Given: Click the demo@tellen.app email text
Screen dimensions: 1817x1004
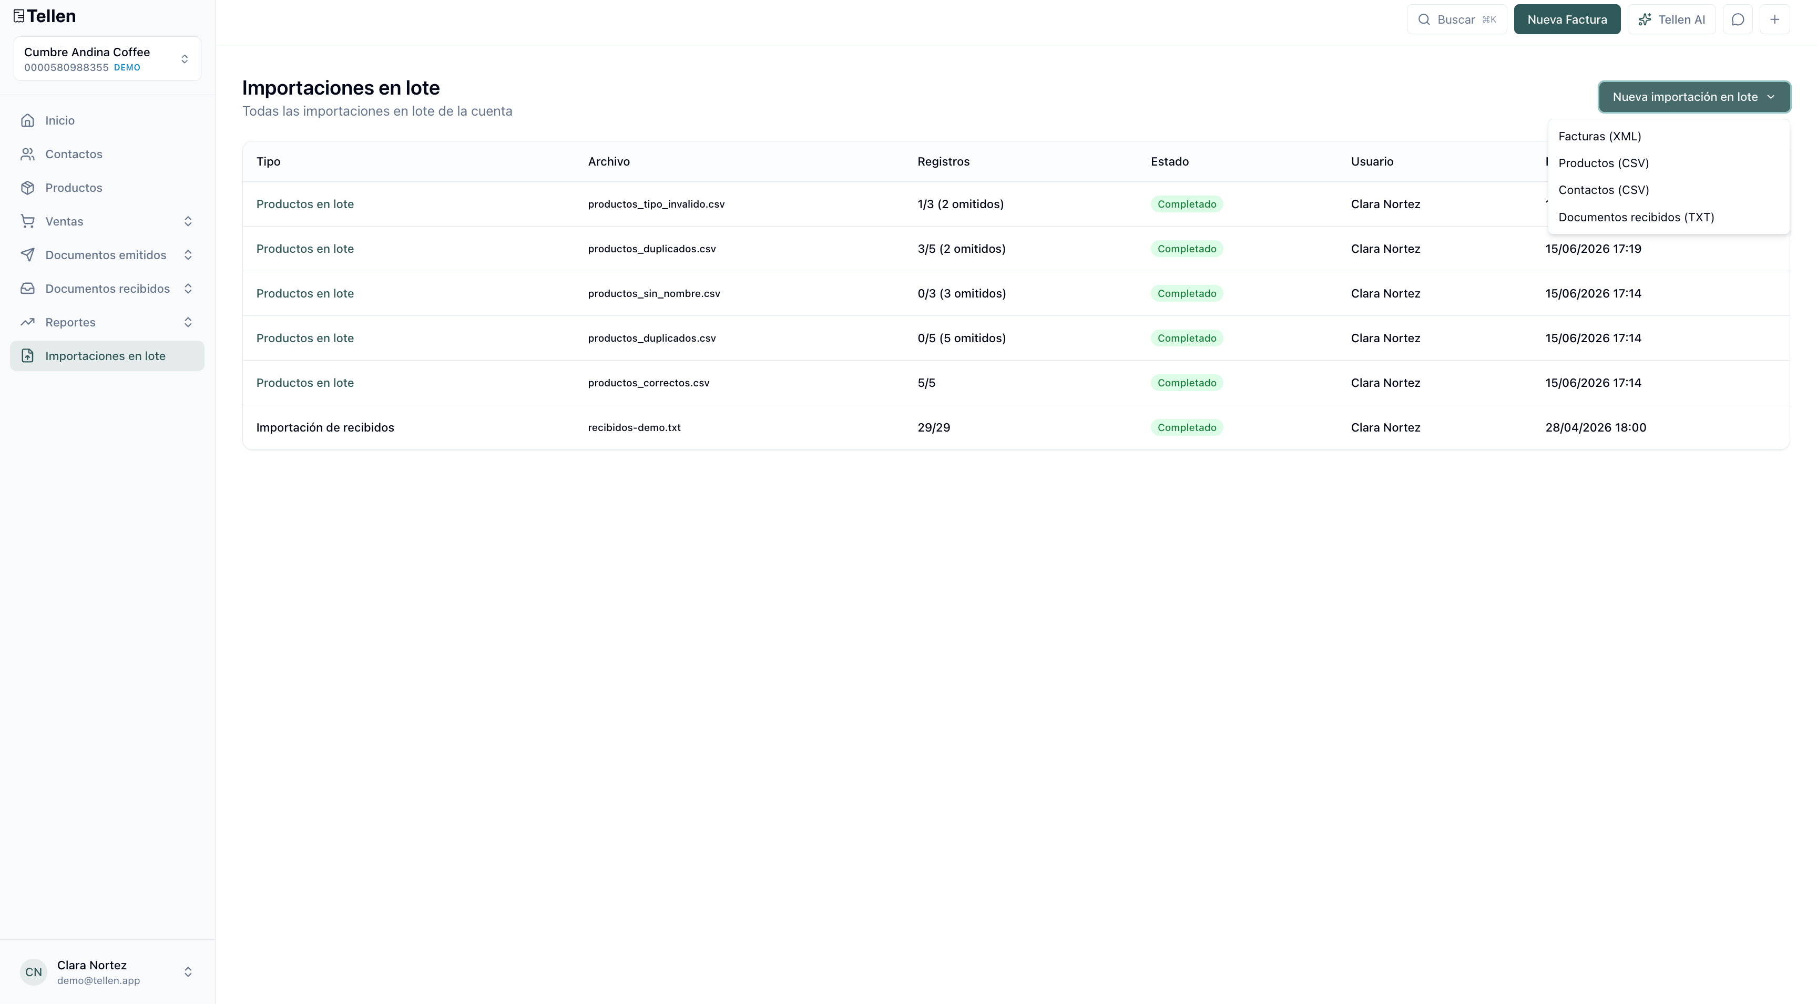Looking at the screenshot, I should click(99, 981).
